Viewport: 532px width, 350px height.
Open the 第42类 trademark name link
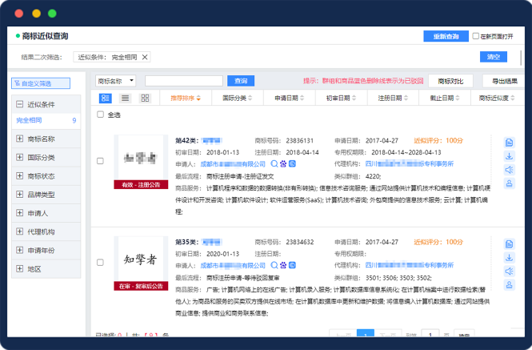point(211,141)
